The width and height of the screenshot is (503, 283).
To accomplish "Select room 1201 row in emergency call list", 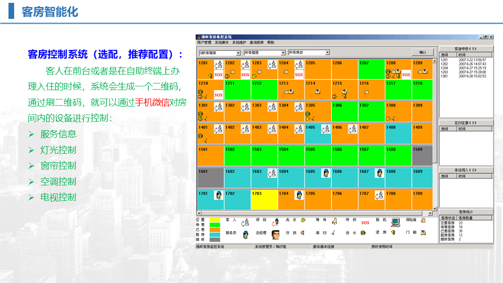I will click(x=466, y=60).
